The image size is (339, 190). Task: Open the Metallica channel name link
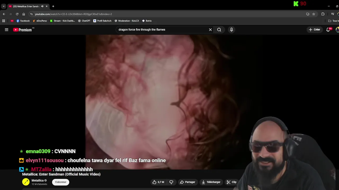[37, 180]
